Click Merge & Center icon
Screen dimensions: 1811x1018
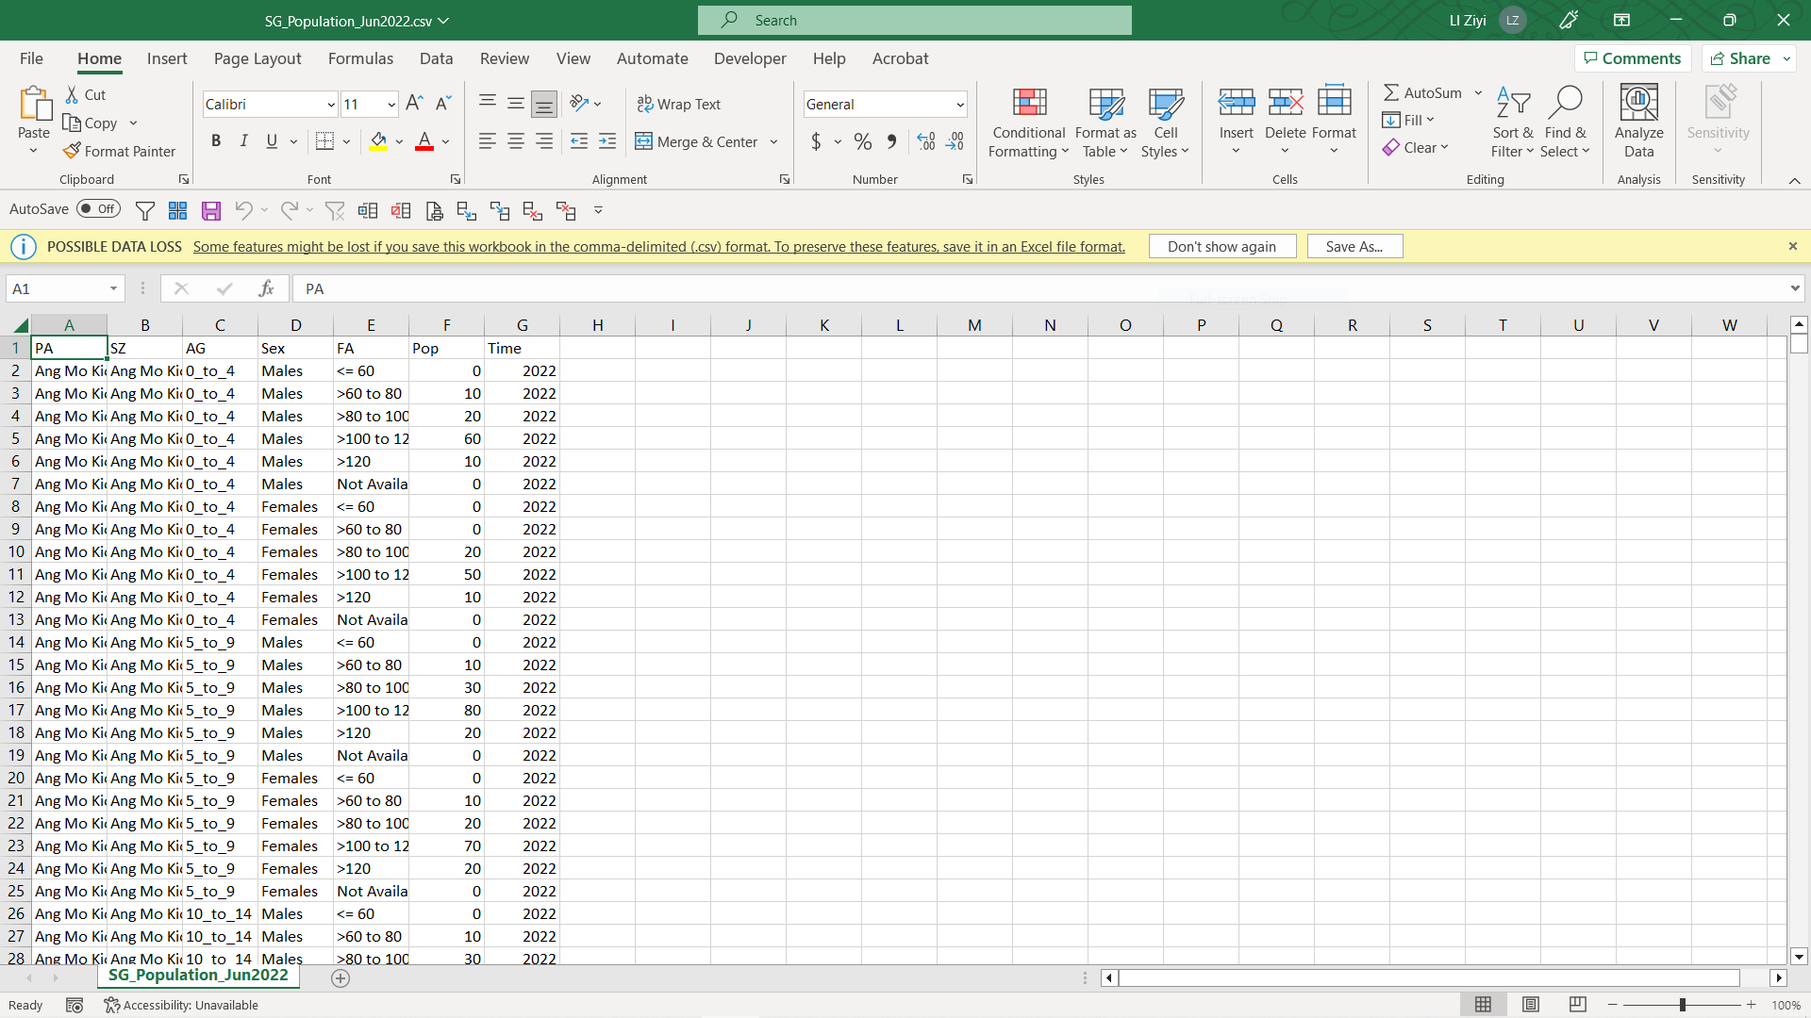644,141
